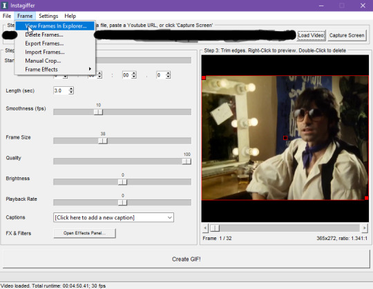Choose Manual Crop from Frame menu
This screenshot has height=289, width=373.
55,61
